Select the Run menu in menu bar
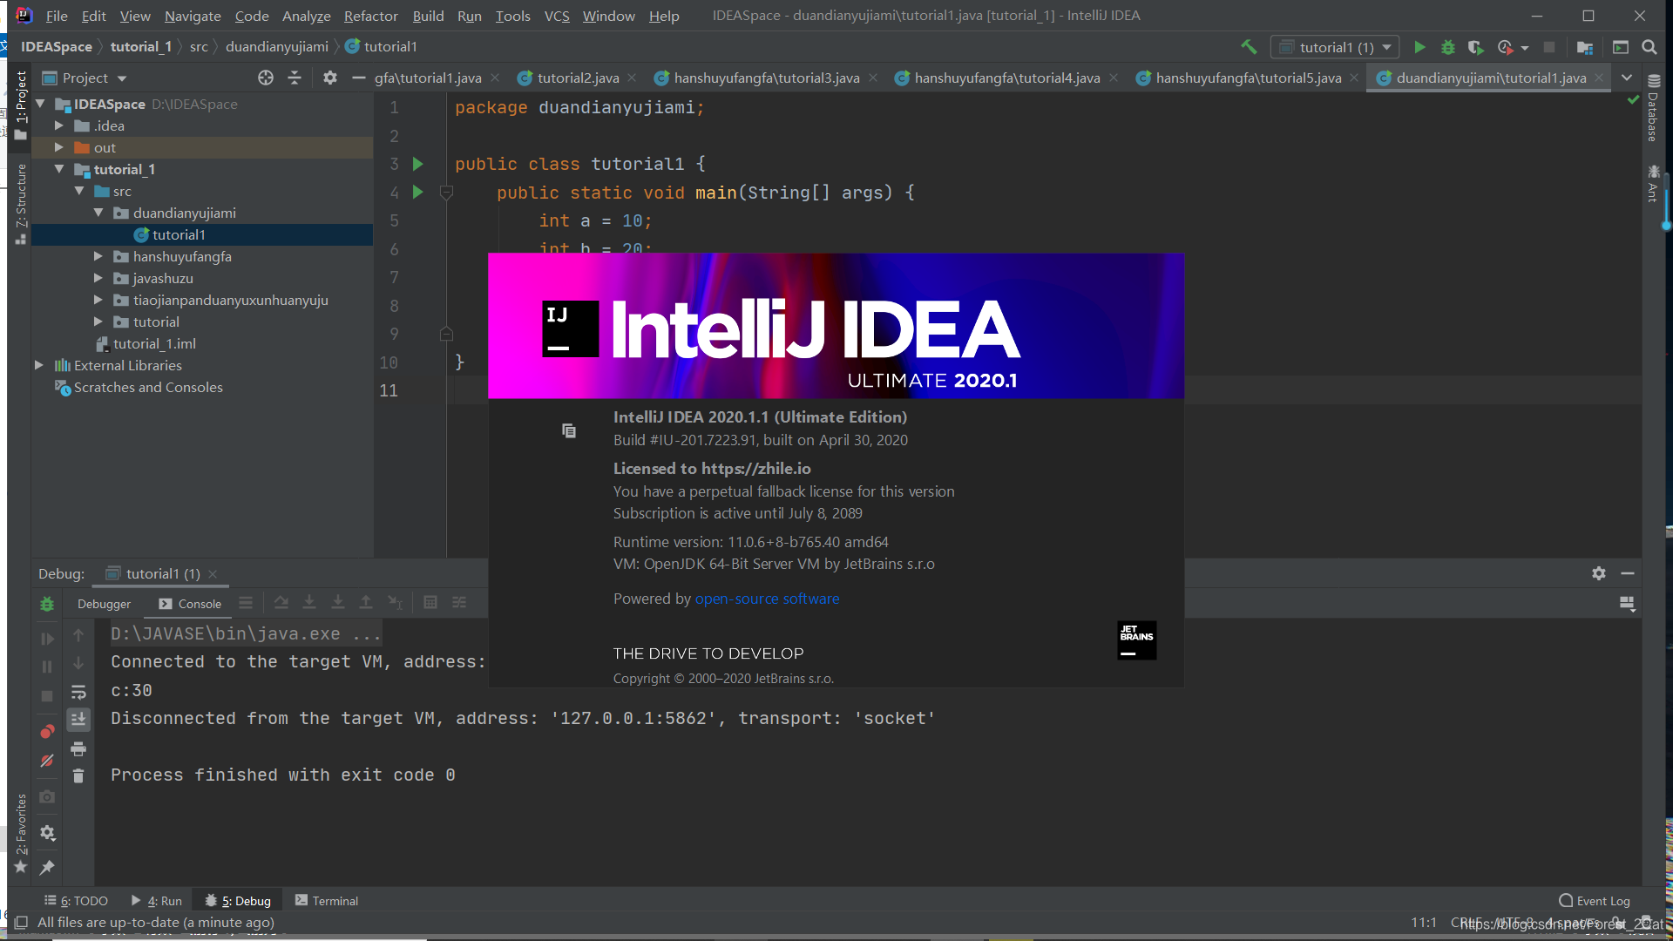 pyautogui.click(x=468, y=15)
